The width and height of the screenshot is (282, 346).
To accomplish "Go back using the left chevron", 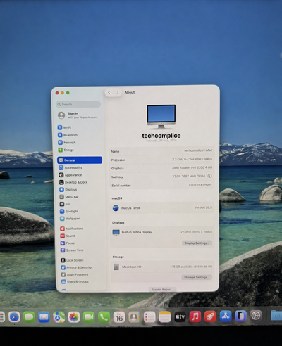I will pyautogui.click(x=109, y=92).
